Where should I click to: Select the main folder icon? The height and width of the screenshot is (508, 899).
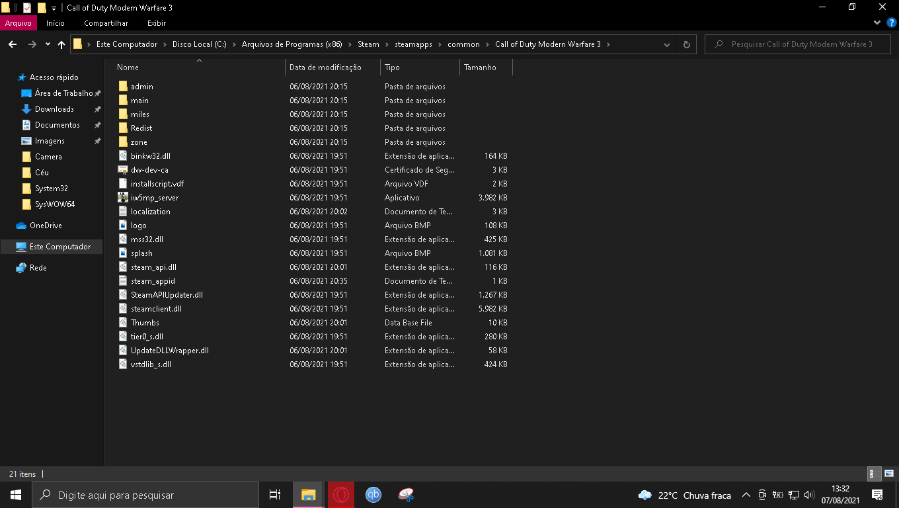point(123,101)
